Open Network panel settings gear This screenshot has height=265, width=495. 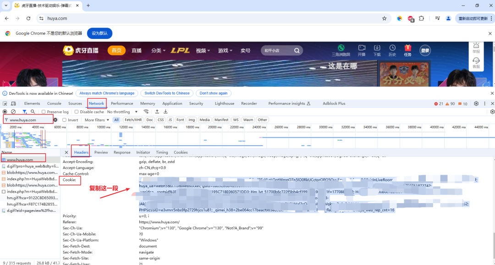(492, 112)
